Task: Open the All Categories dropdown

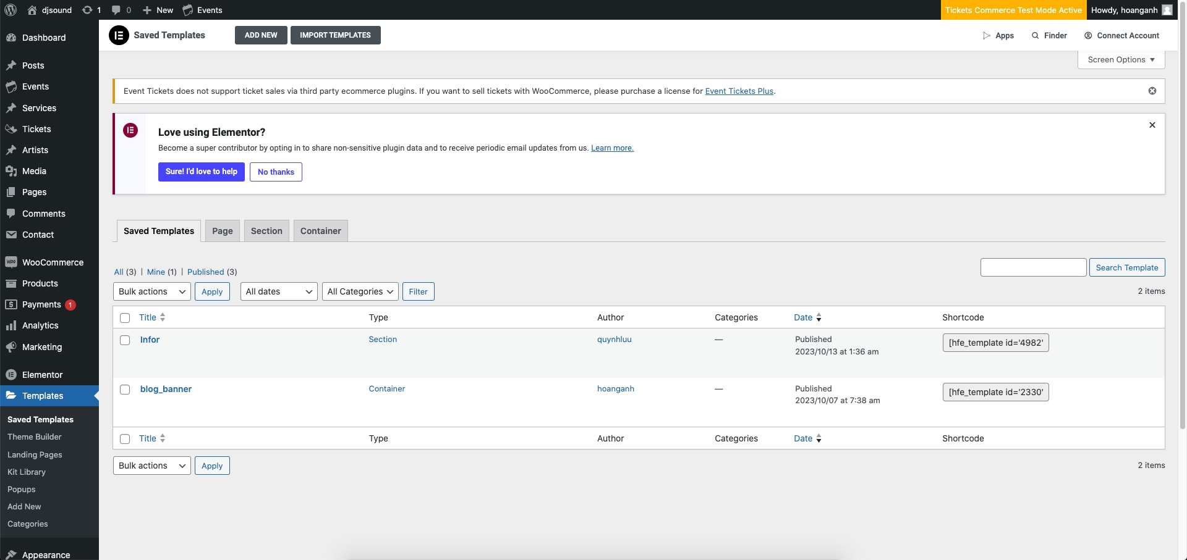Action: [x=360, y=291]
